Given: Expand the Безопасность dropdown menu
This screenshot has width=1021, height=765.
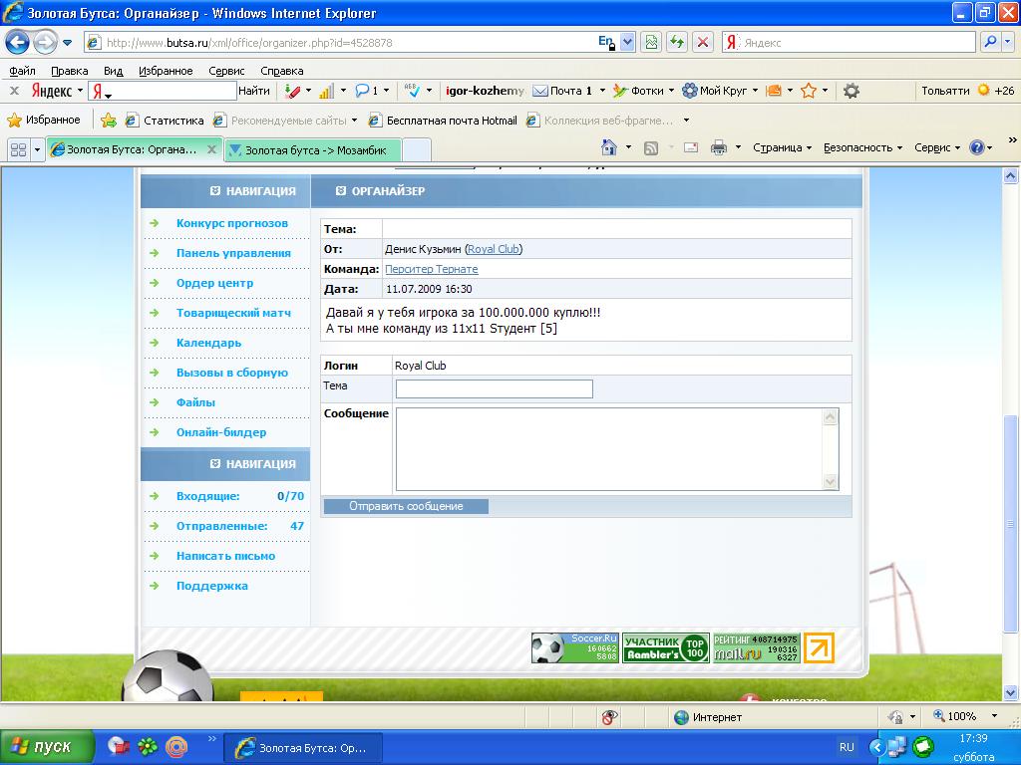Looking at the screenshot, I should (862, 147).
